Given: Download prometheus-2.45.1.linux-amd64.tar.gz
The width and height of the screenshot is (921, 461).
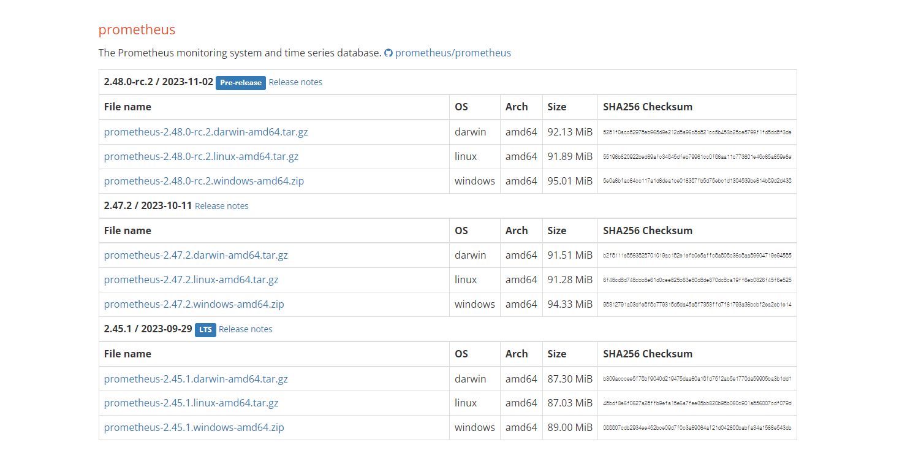Looking at the screenshot, I should [x=191, y=403].
